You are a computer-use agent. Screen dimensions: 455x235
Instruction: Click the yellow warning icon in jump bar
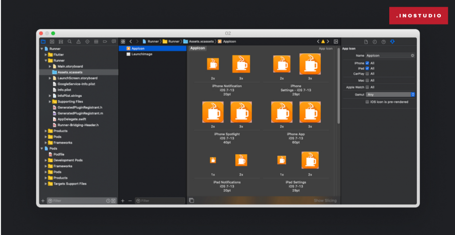(x=323, y=41)
